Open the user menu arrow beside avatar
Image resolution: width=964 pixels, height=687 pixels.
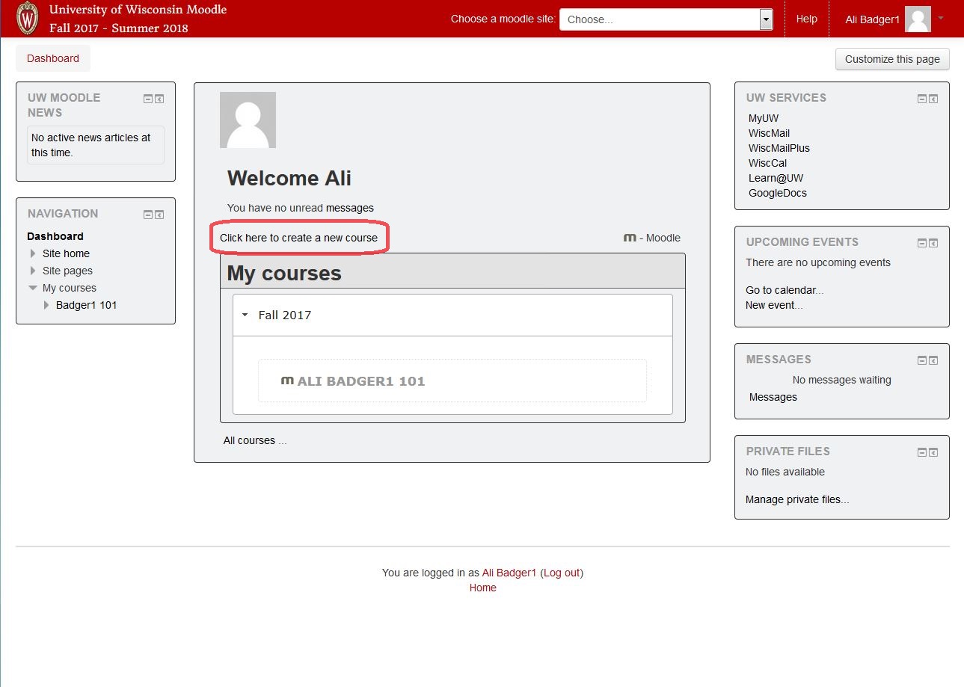[x=940, y=18]
